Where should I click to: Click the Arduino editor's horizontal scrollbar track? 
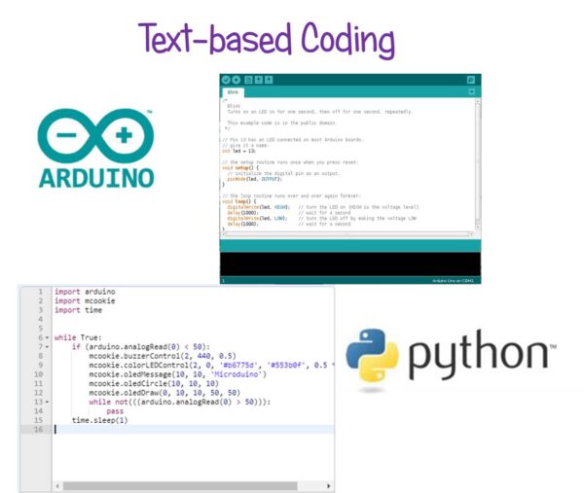[347, 234]
